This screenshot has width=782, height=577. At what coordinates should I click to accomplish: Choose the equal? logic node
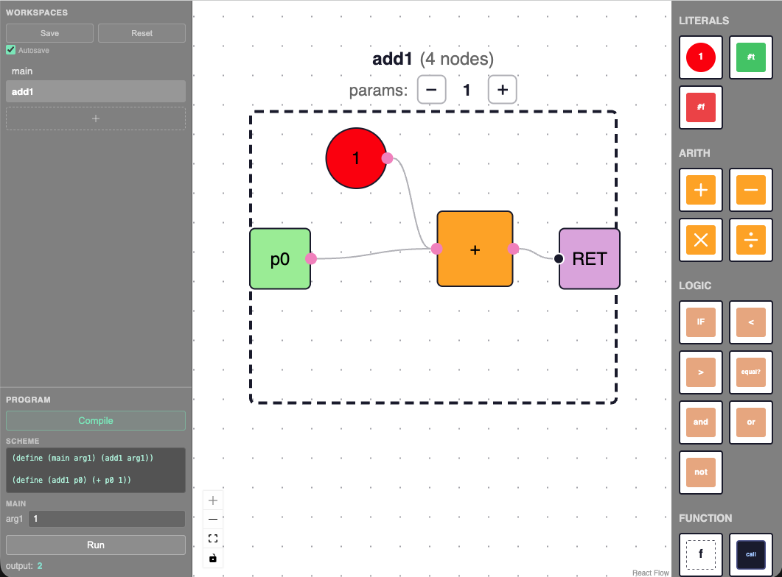coord(750,372)
